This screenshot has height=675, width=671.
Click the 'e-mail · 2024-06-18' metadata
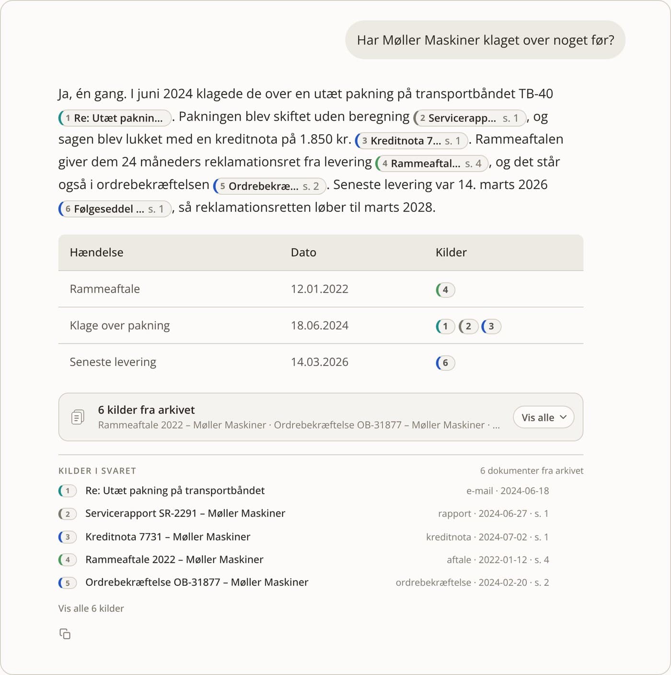pos(508,491)
